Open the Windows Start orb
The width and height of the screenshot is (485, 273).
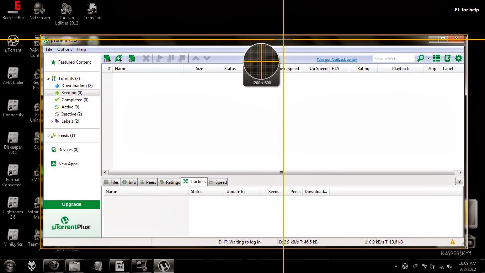[10, 266]
